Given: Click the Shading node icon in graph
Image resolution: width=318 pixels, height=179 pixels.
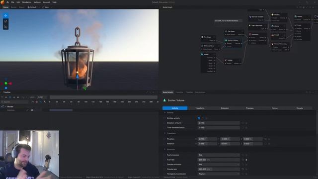Looking at the screenshot, I should click(x=272, y=14).
